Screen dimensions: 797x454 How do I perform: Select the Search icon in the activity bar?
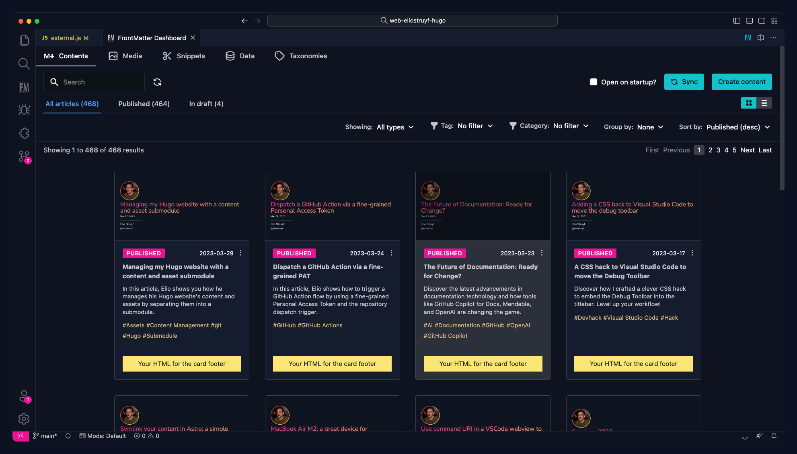tap(24, 64)
